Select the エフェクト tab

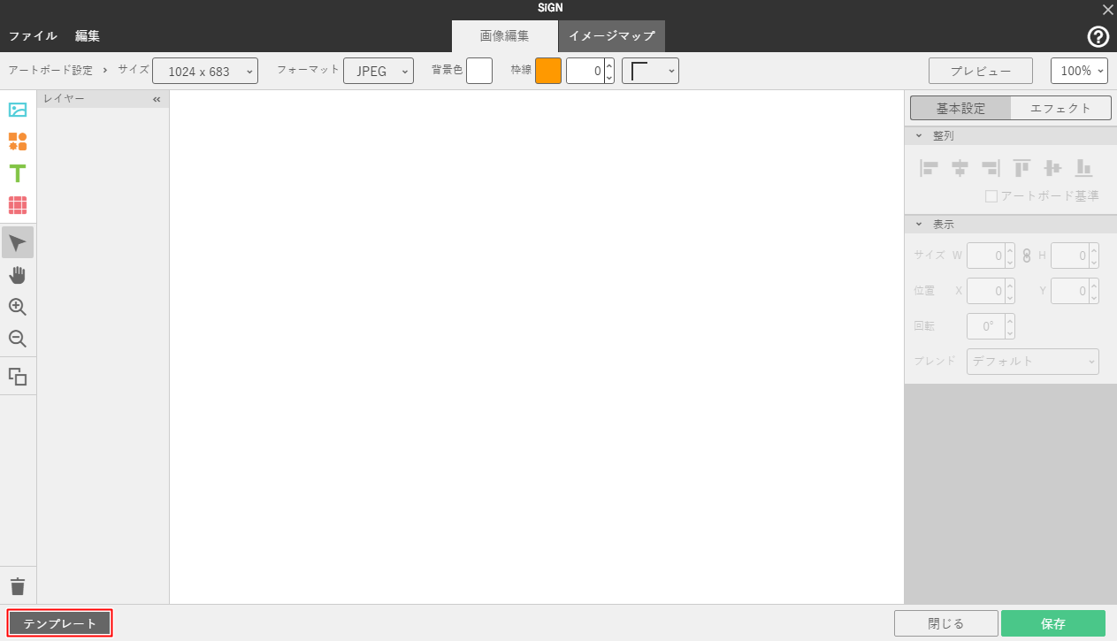[1060, 108]
